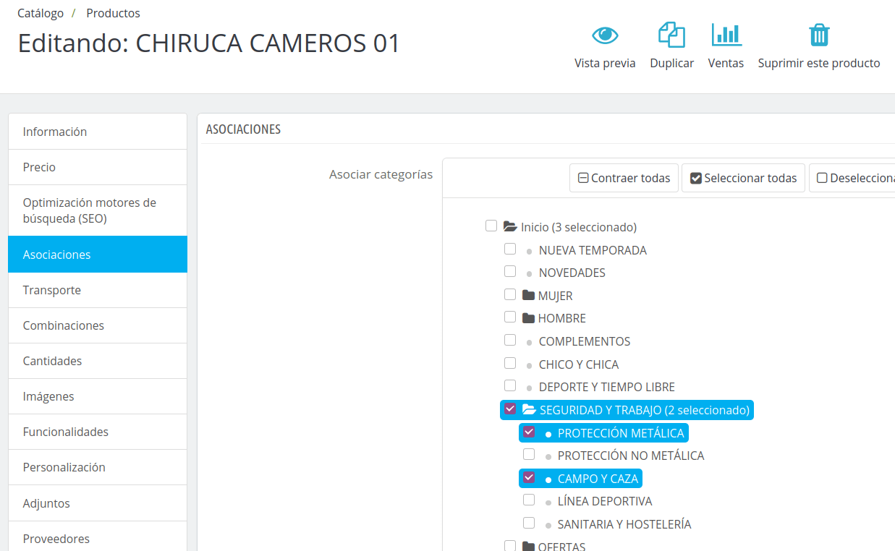Check the HOMBRE category checkbox
This screenshot has height=551, width=895.
(x=510, y=317)
